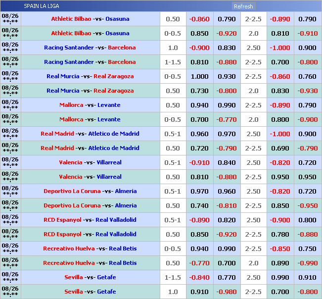Click the -0.990 odds in Recreativo Huelva row

307,263
